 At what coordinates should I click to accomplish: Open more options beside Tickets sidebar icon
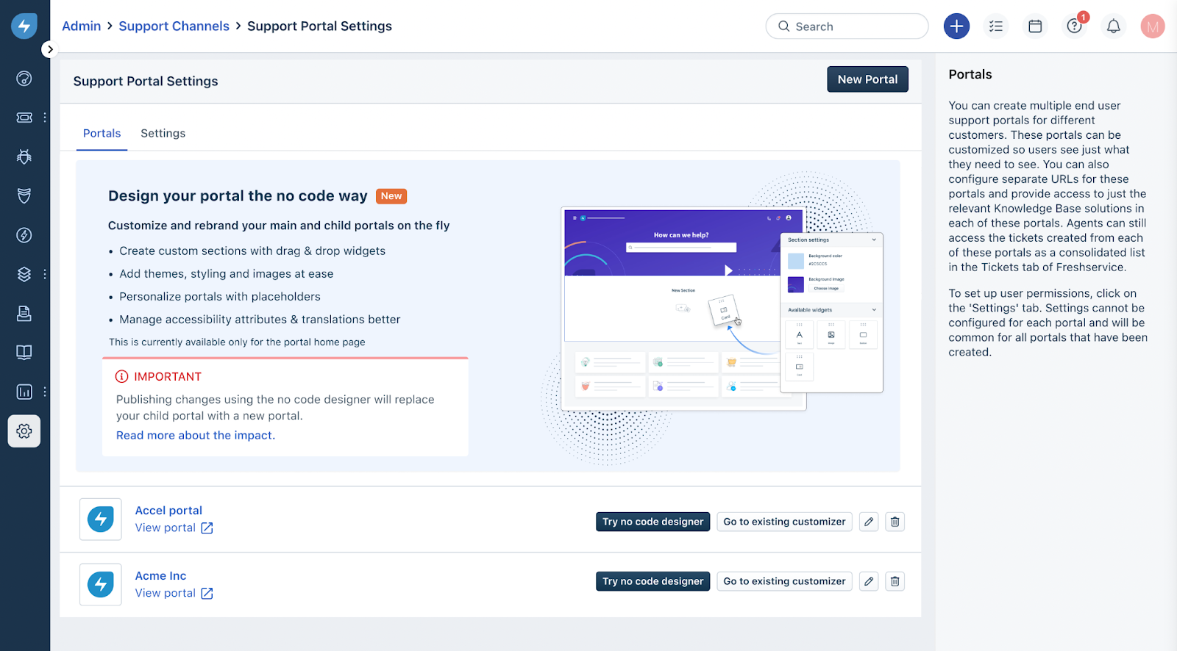click(x=45, y=118)
